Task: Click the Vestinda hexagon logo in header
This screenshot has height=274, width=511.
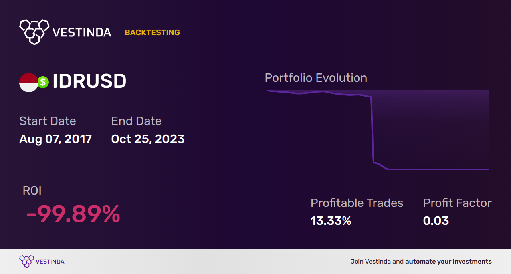Action: pos(34,32)
